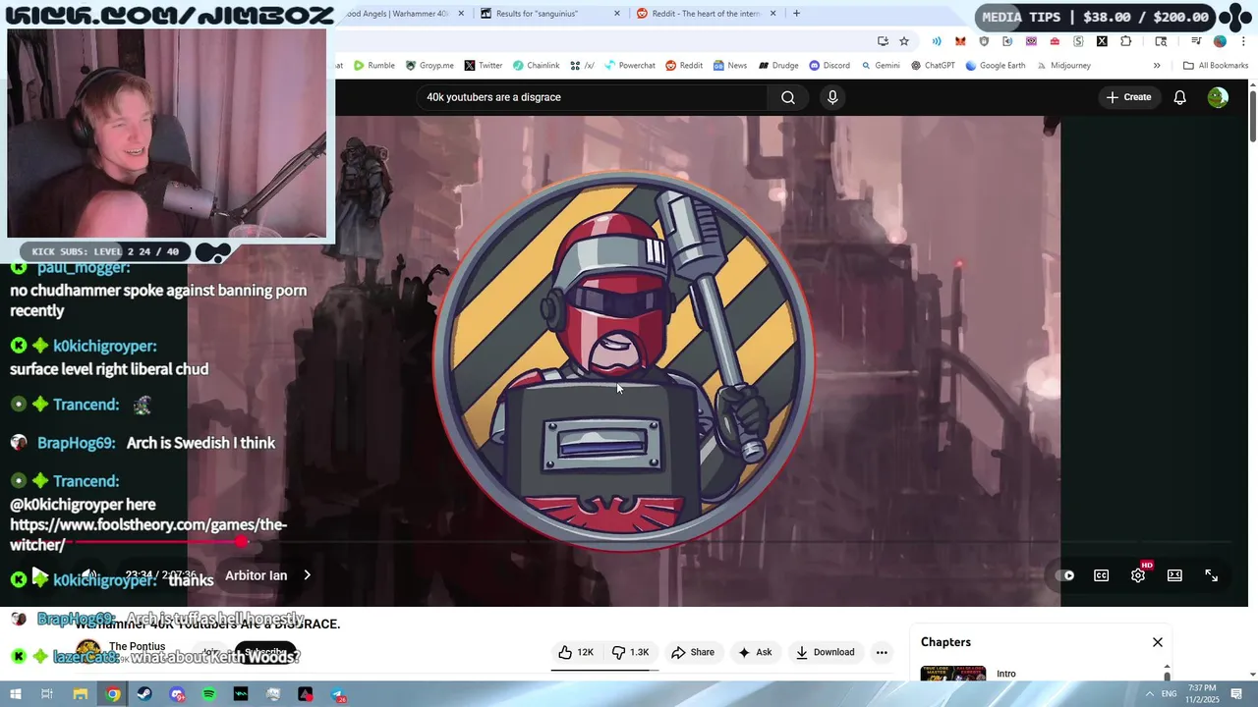Open Telegram from the taskbar
Image resolution: width=1258 pixels, height=707 pixels.
click(337, 694)
